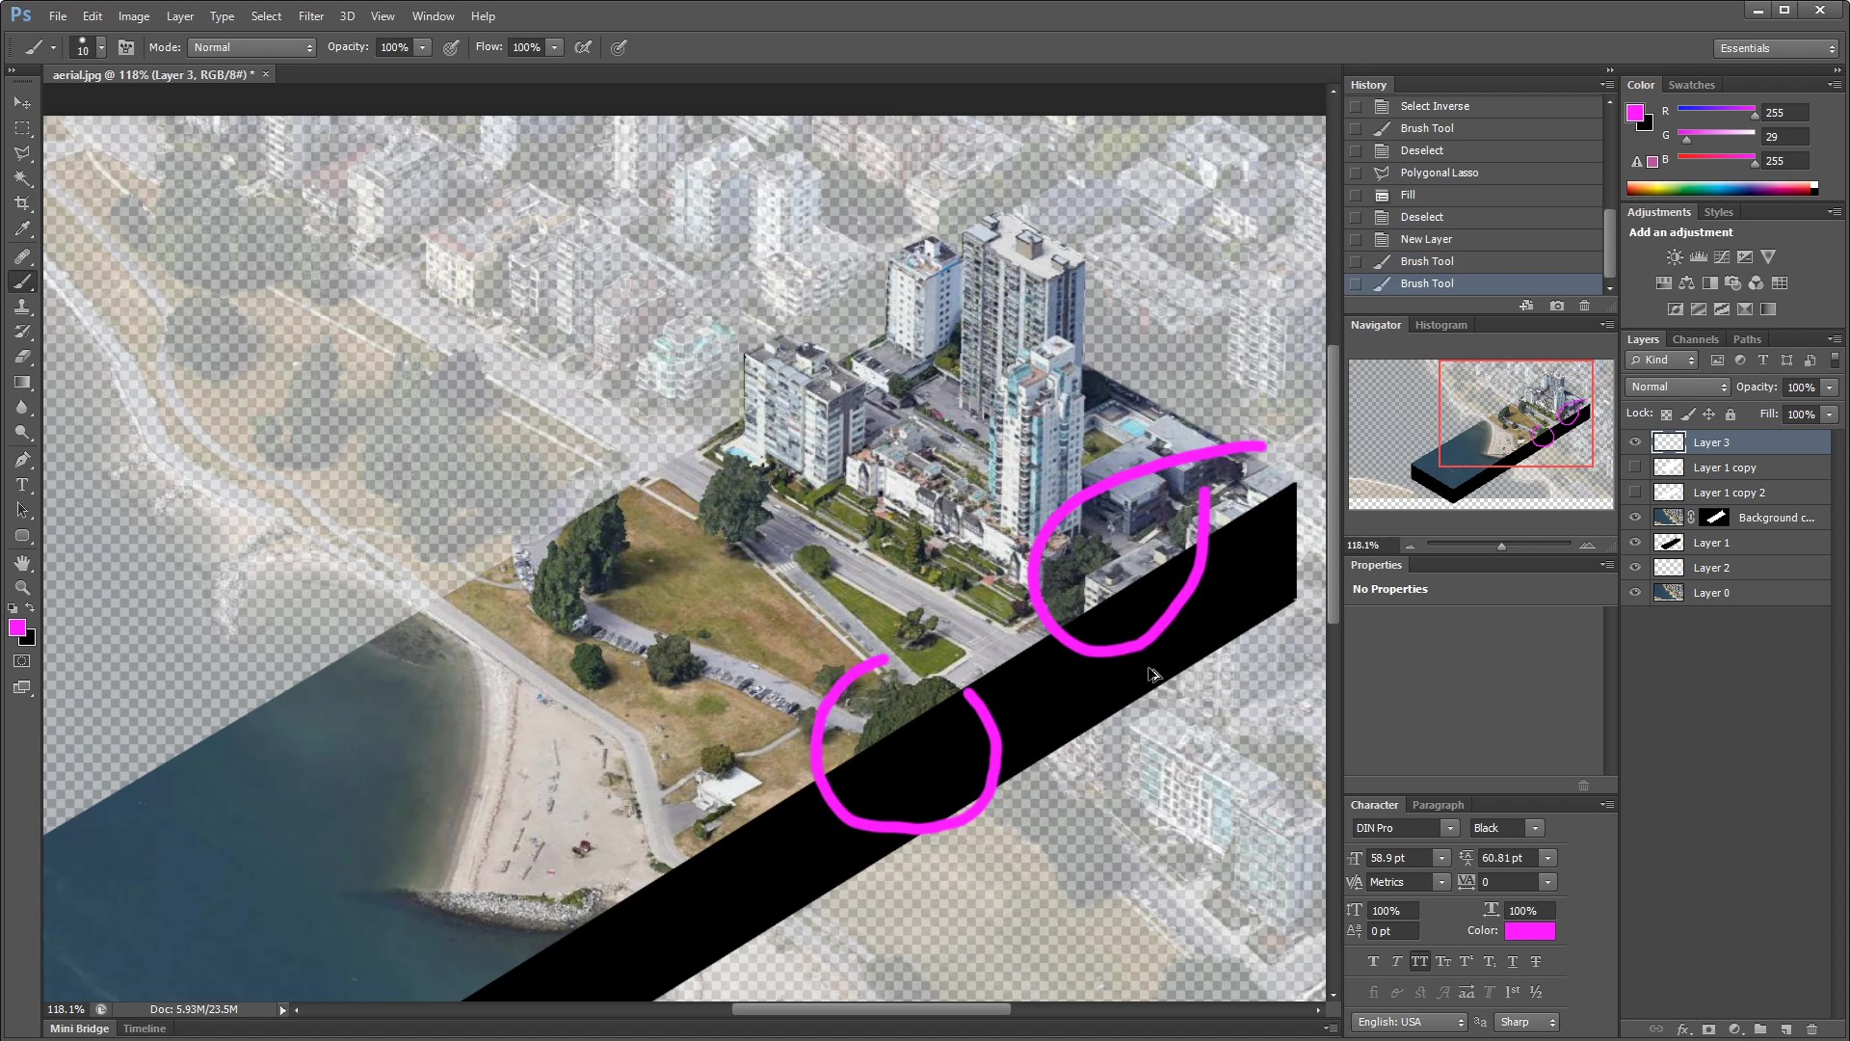The image size is (1850, 1041).
Task: Delete layer trash icon in Layers panel
Action: (1811, 1029)
